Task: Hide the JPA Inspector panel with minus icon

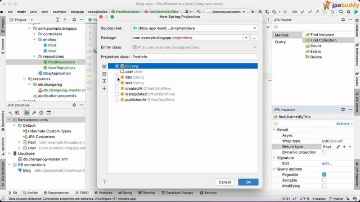Action: pos(350,109)
